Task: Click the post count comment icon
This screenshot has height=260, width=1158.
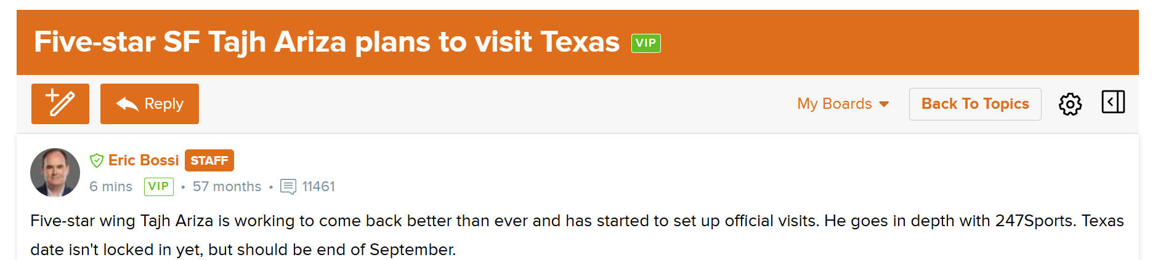Action: coord(288,187)
